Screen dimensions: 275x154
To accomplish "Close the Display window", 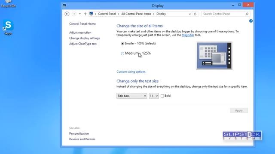I will (x=248, y=5).
